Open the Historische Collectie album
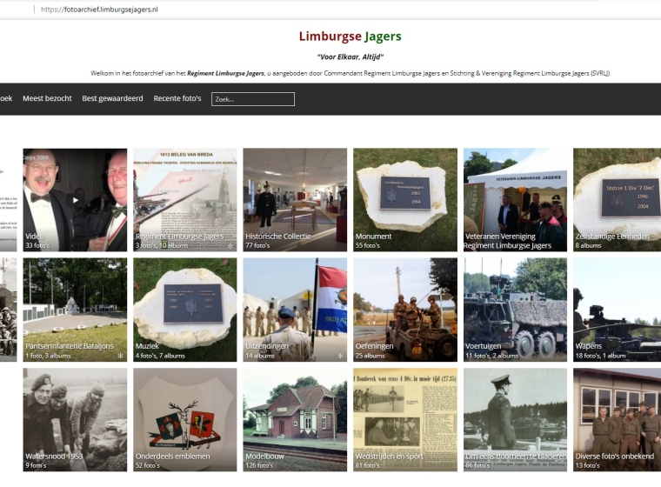The image size is (661, 487). (295, 200)
